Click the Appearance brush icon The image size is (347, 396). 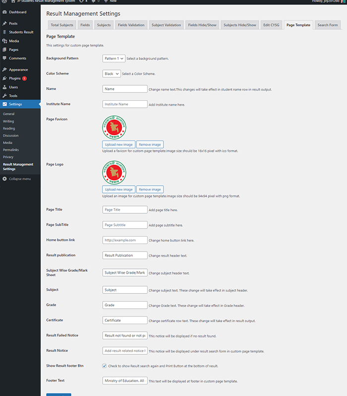[5, 70]
